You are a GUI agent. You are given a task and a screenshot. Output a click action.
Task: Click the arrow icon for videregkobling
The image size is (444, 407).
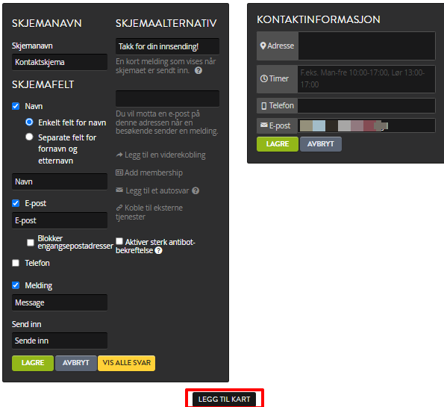[x=119, y=155]
